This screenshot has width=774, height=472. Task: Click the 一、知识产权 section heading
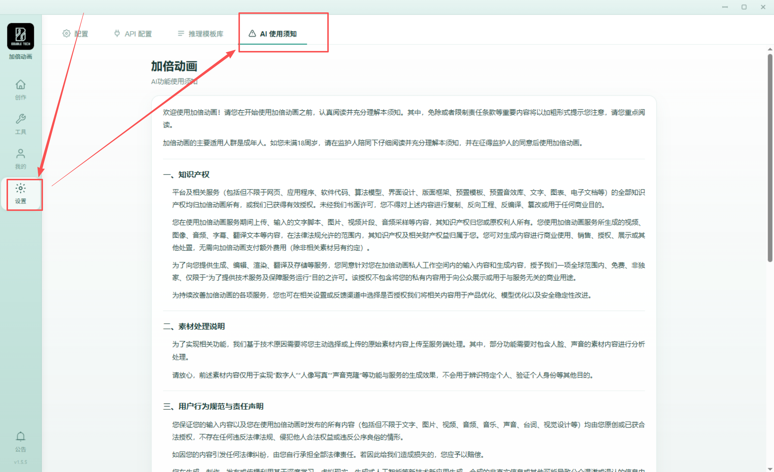coord(186,174)
